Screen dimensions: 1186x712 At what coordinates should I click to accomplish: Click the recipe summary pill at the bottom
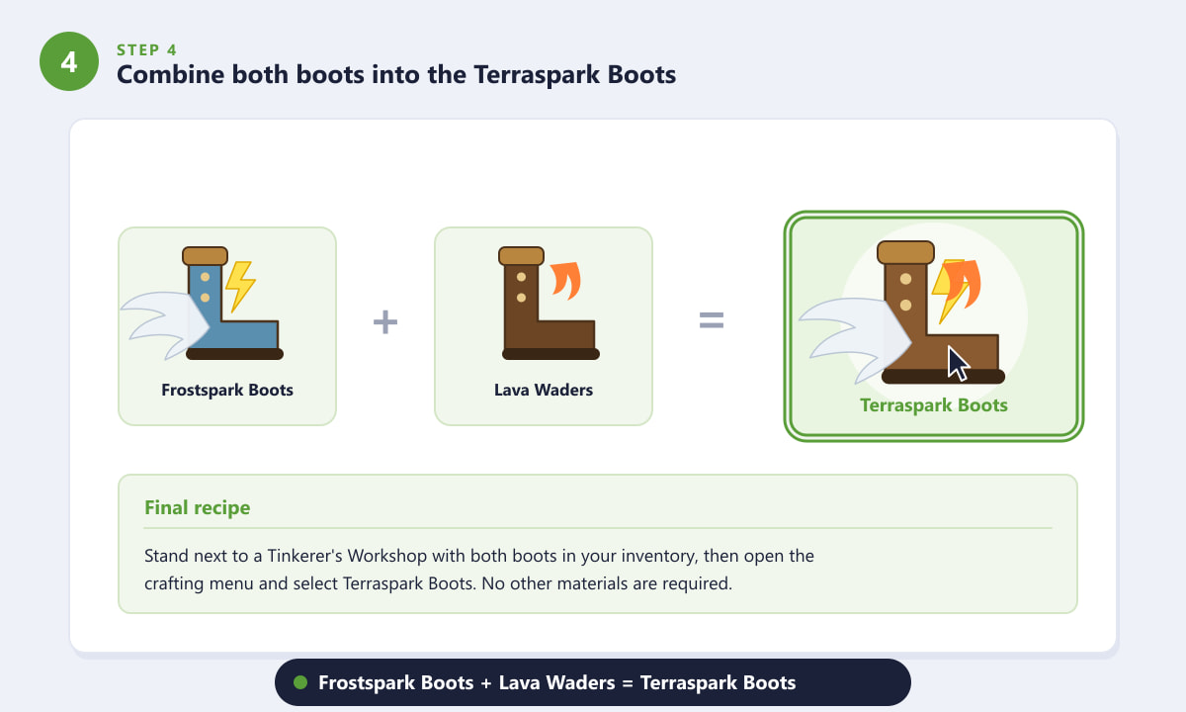tap(592, 682)
